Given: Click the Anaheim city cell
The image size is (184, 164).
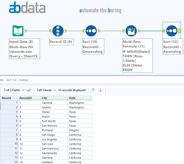Looking at the screenshot, I should tap(54, 162).
